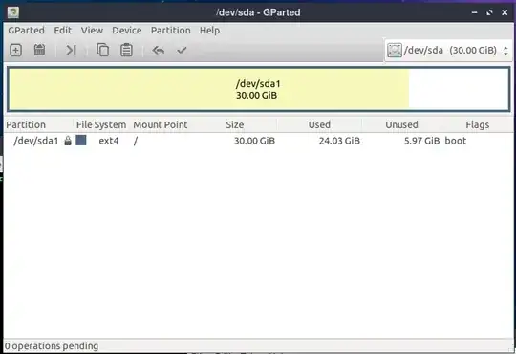Image resolution: width=516 pixels, height=354 pixels.
Task: Click the ext4 file system color swatch
Action: (81, 140)
